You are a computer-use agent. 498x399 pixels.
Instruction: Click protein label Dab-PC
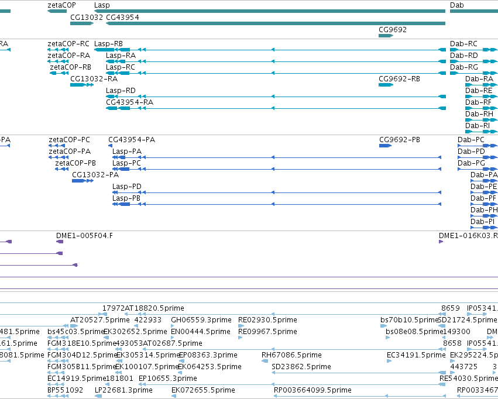pos(471,140)
